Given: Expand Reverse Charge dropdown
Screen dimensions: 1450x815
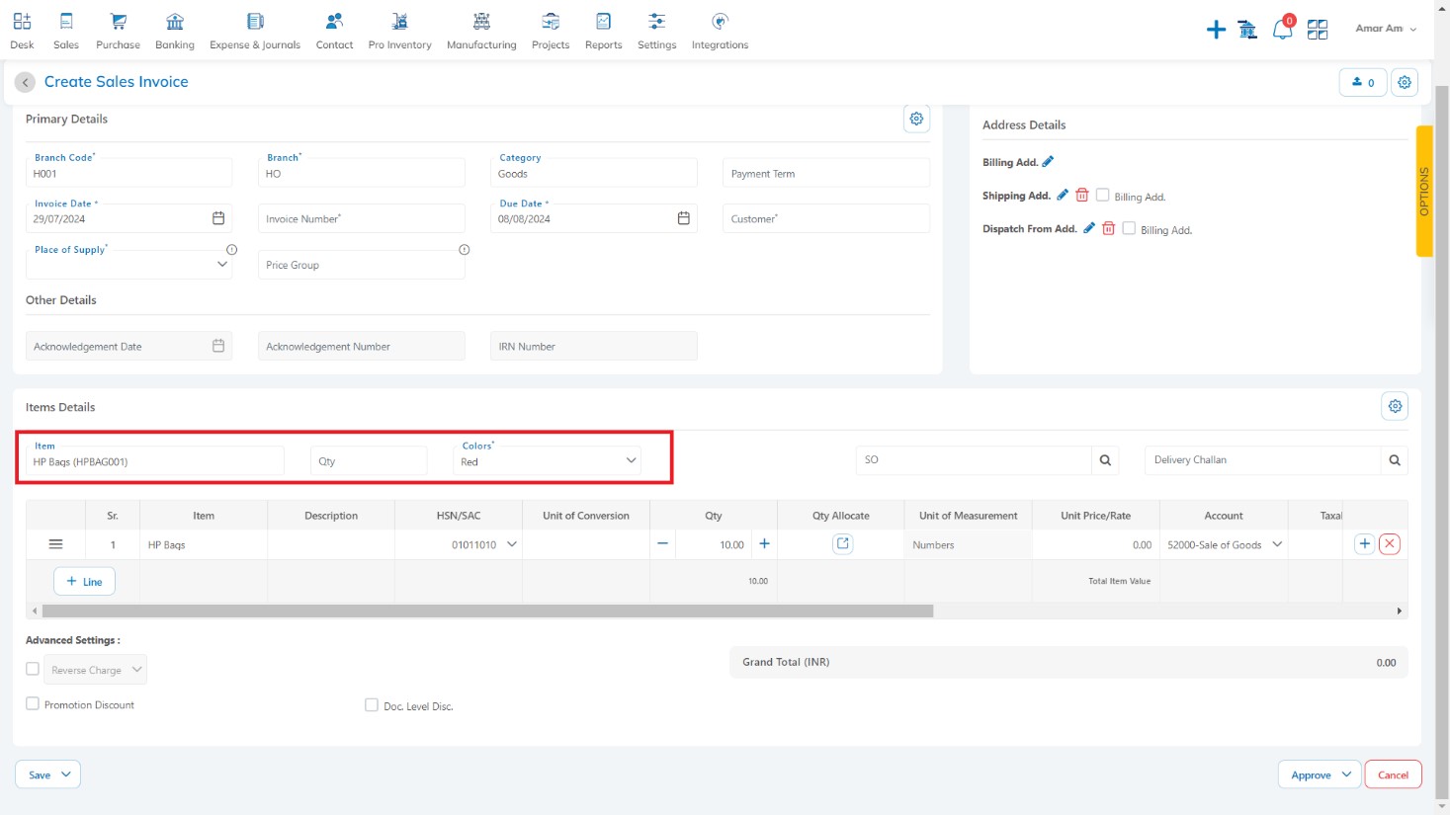Looking at the screenshot, I should (136, 669).
